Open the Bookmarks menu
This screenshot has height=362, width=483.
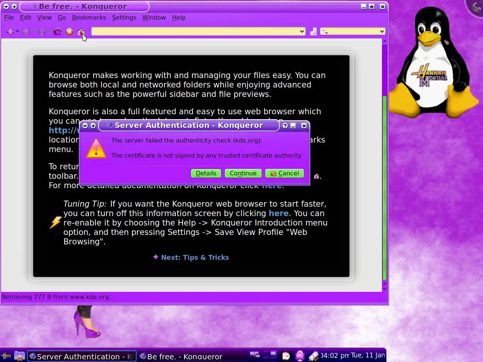(x=89, y=17)
